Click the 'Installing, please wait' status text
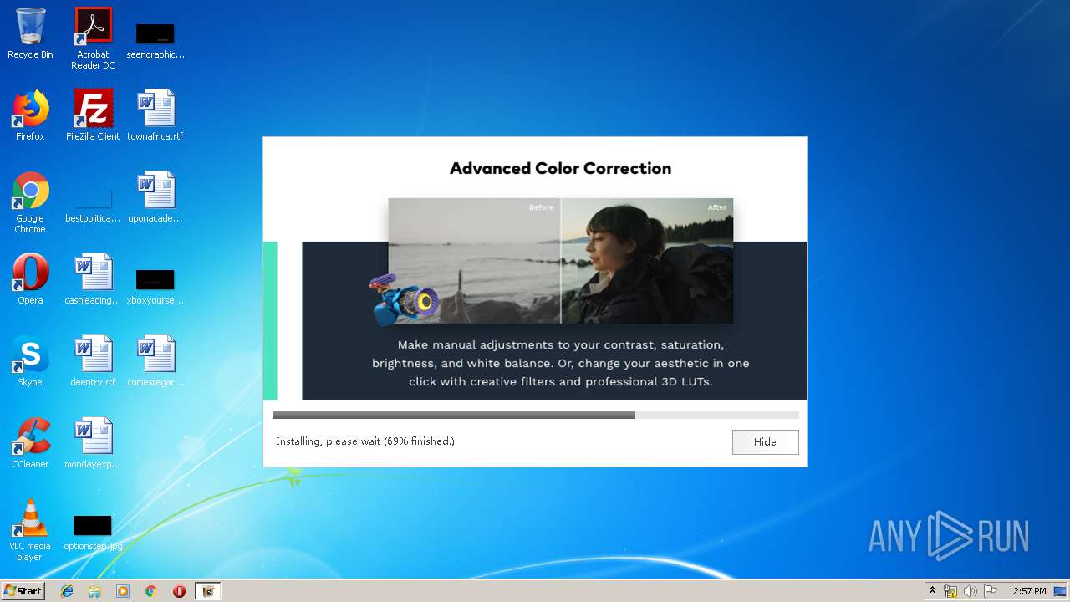Screen dimensions: 1070x602 coord(365,441)
